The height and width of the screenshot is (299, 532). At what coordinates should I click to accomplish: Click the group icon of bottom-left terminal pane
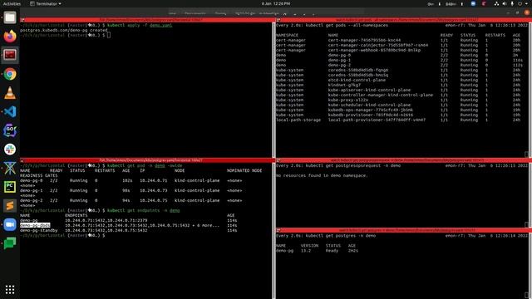pyautogui.click(x=22, y=160)
